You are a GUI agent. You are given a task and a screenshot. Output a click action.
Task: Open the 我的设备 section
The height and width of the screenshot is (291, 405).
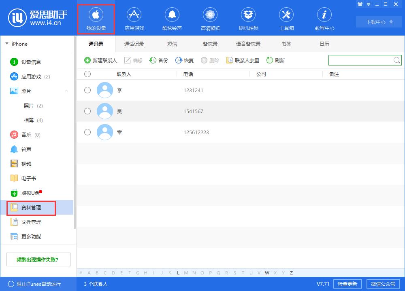pos(96,18)
